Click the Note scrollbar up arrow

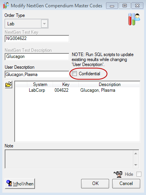point(136,154)
